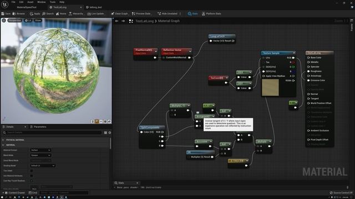Image resolution: width=355 pixels, height=199 pixels.
Task: Click the Cmd console button
Action: pos(33,193)
